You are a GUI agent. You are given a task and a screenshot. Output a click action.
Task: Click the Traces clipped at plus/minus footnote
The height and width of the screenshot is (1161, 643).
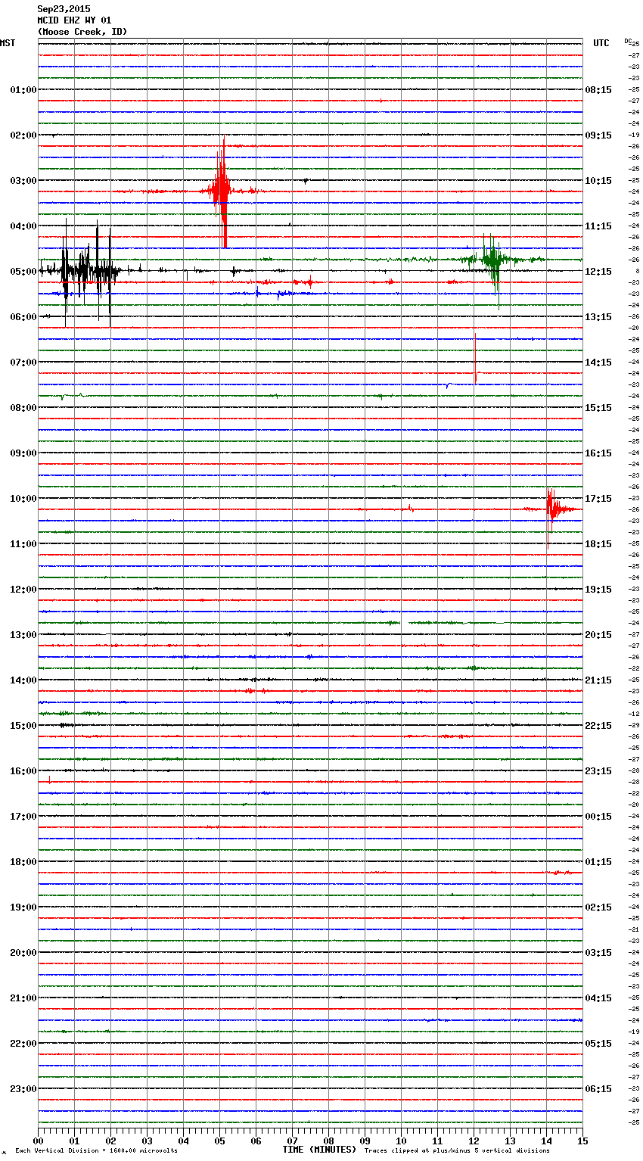[457, 1150]
